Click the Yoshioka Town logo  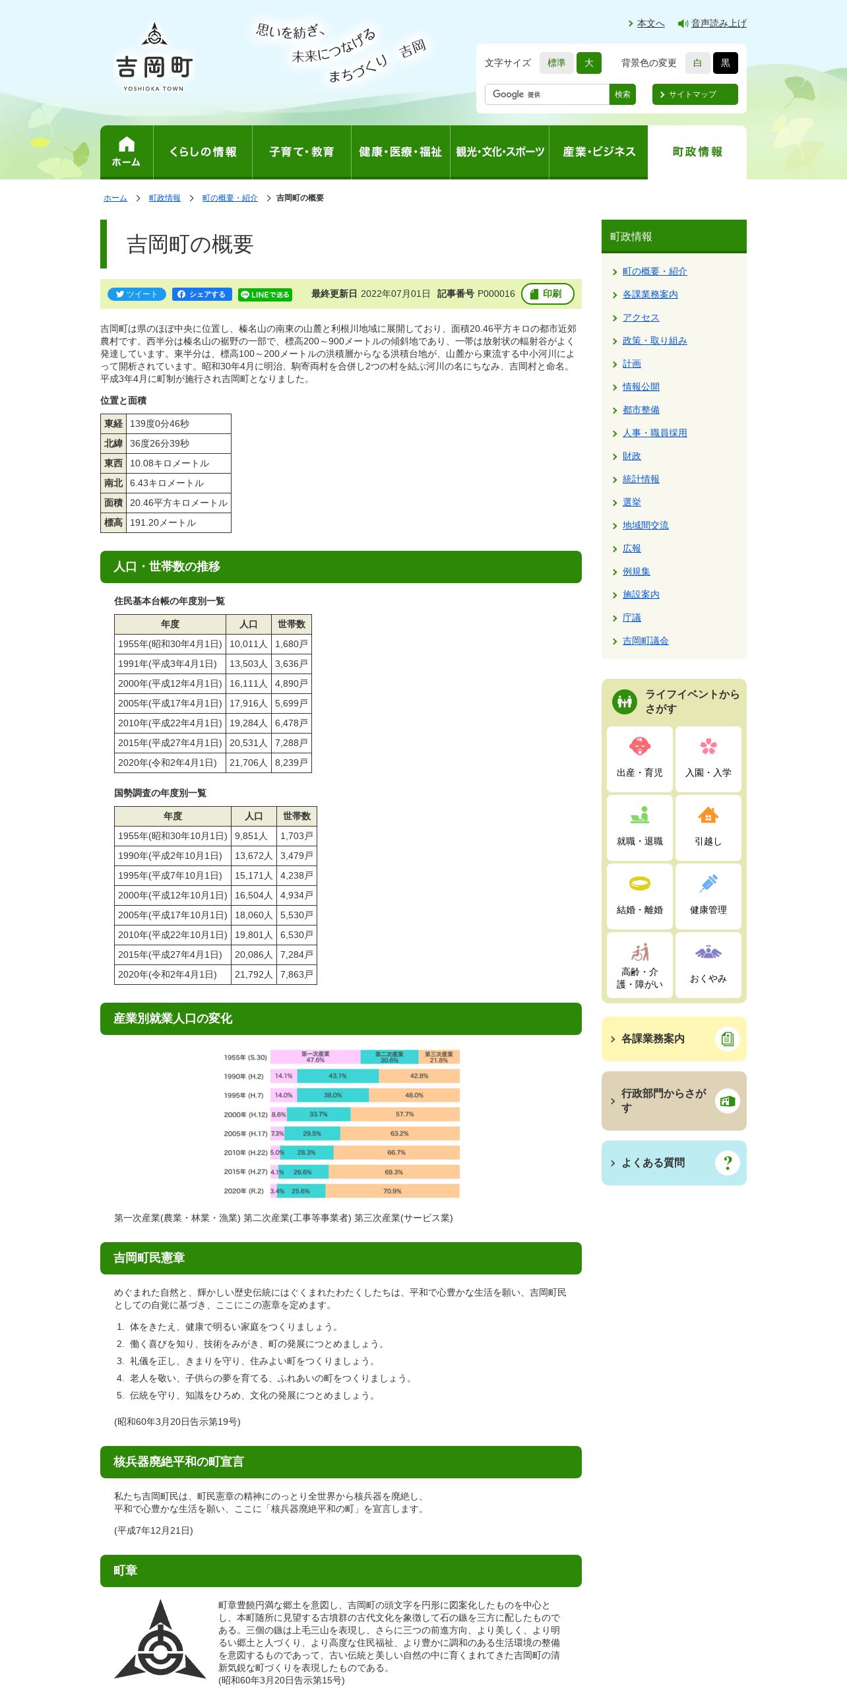[154, 57]
